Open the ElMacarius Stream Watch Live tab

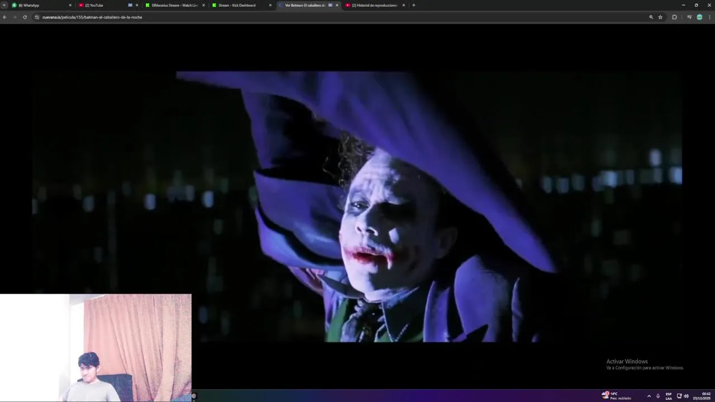point(174,5)
